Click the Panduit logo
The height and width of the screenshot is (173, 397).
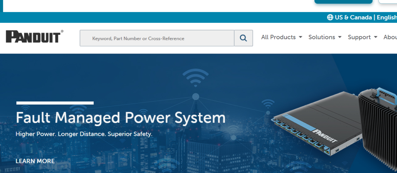[x=35, y=36]
